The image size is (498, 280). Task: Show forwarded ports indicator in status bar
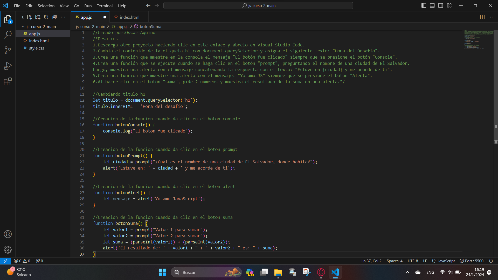tap(39, 261)
